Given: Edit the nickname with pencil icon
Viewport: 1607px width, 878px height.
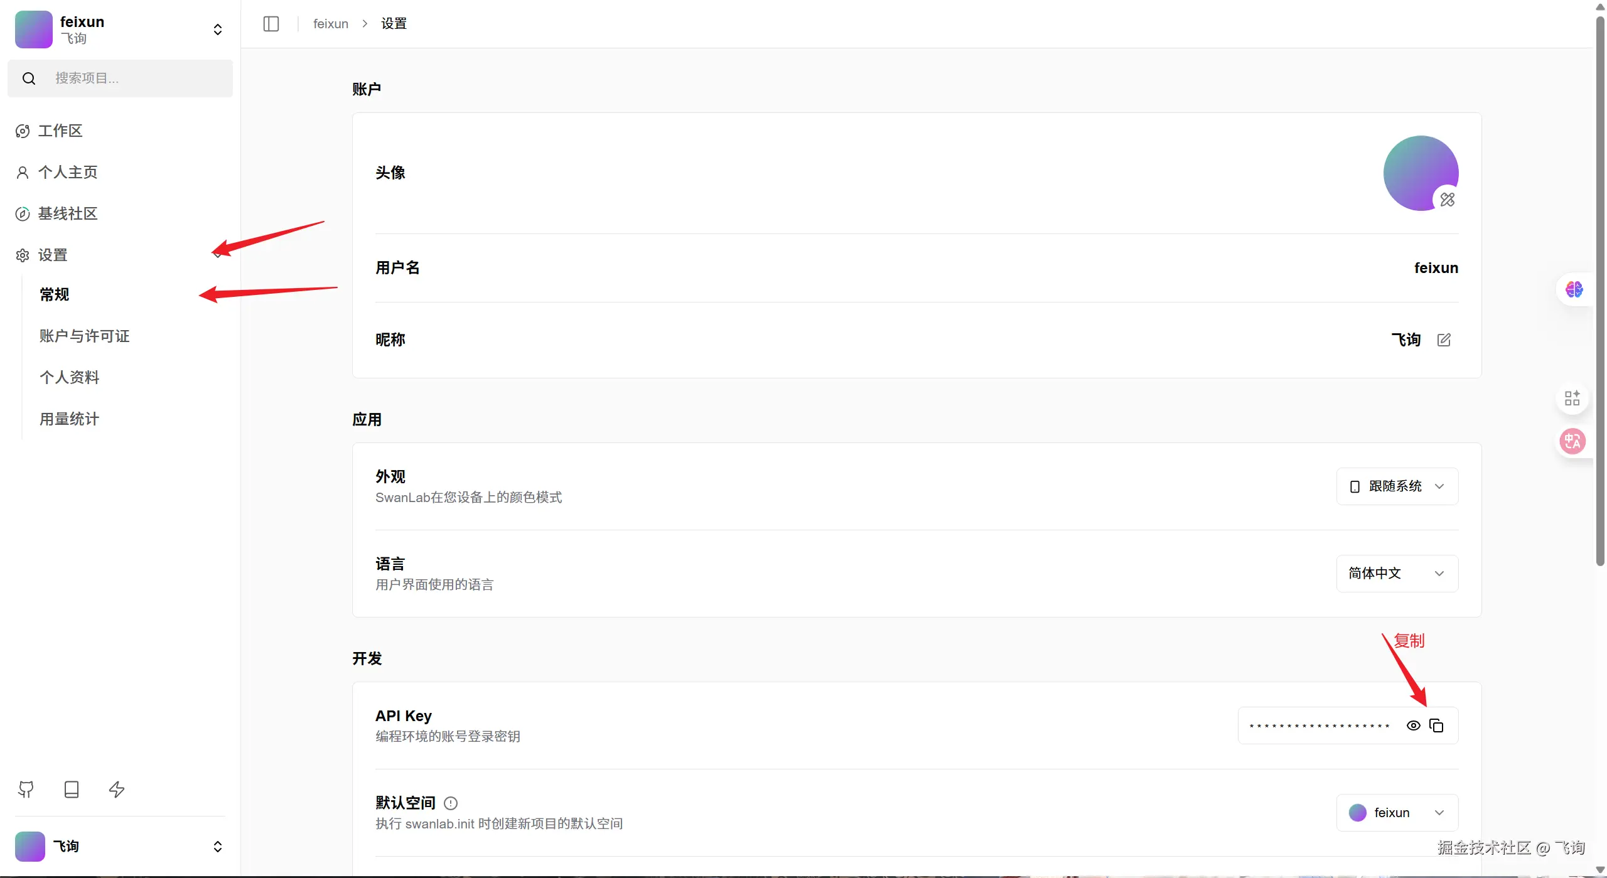Looking at the screenshot, I should click(x=1444, y=340).
